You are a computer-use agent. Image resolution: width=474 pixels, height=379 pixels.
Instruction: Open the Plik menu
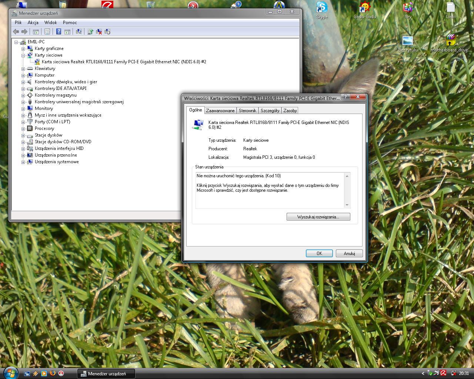pyautogui.click(x=18, y=23)
